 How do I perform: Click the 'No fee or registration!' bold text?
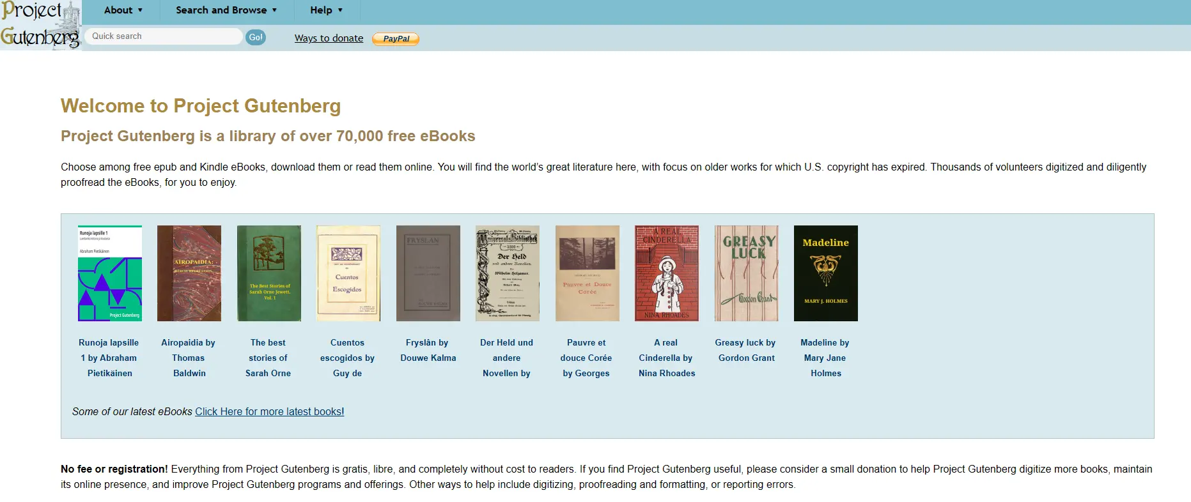[x=114, y=469]
